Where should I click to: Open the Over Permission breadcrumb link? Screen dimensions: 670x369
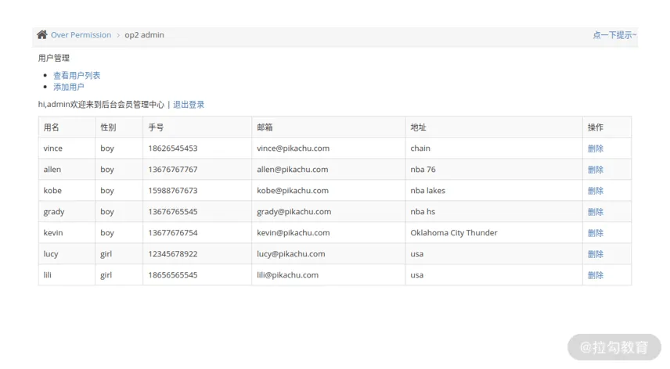(81, 35)
